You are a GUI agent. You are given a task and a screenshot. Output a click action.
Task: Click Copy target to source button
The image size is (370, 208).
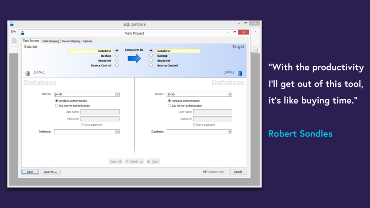153,161
